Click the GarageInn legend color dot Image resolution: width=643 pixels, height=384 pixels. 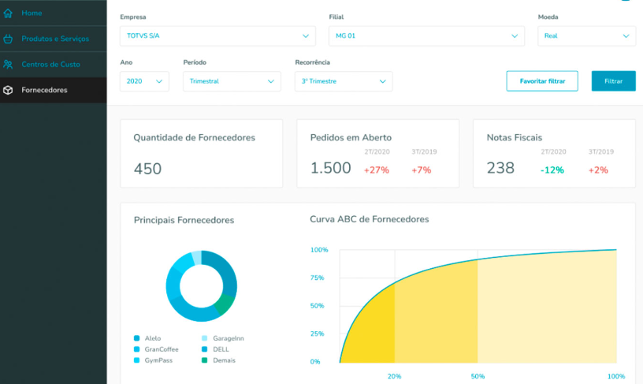click(205, 338)
